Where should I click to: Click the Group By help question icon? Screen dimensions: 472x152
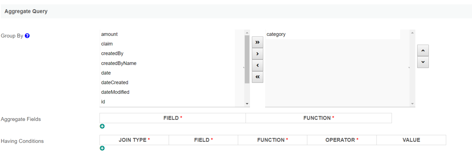27,36
